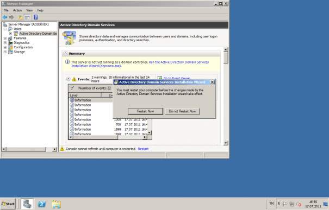Collapse the Summary section chevron

[x=65, y=53]
